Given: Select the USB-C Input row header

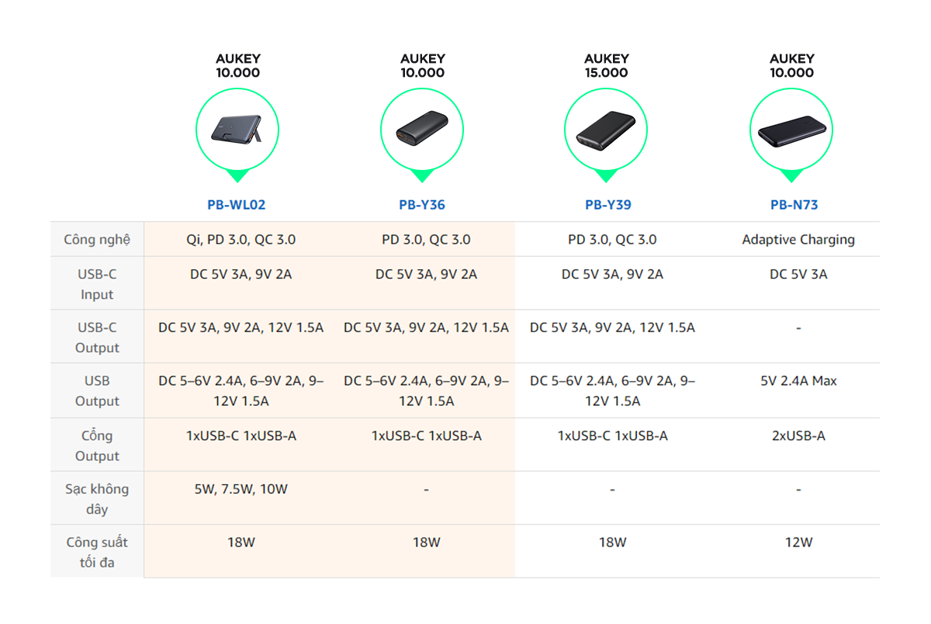Looking at the screenshot, I should pos(97,284).
